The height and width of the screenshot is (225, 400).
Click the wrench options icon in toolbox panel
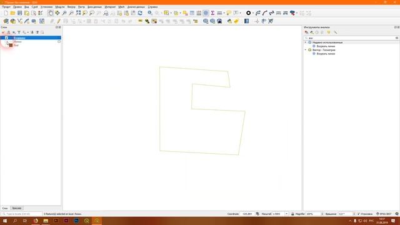[x=336, y=32]
